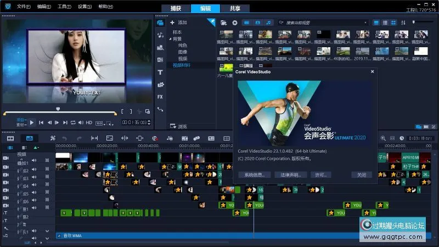439x247 pixels.
Task: Collapse the 背景 folder tree
Action: coord(170,39)
